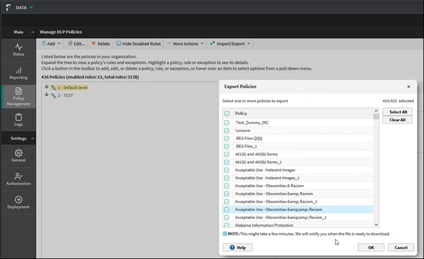Uncheck the !Test_Dummy_INC policy checkbox
The image size is (424, 259).
(227, 123)
